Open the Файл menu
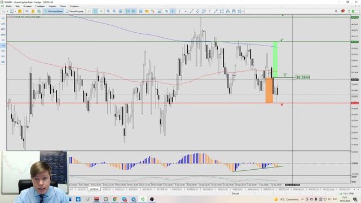Screen dimensions: 361x203 point(8,6)
